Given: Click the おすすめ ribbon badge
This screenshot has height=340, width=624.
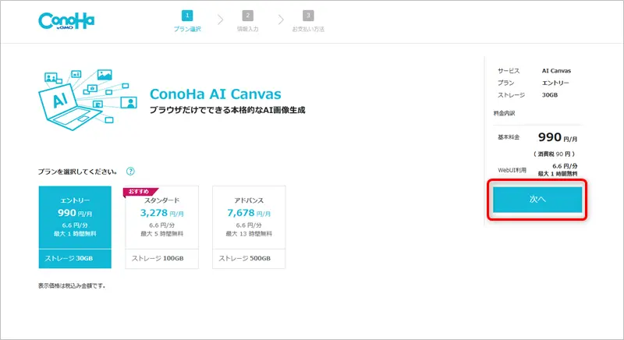Looking at the screenshot, I should click(x=141, y=192).
